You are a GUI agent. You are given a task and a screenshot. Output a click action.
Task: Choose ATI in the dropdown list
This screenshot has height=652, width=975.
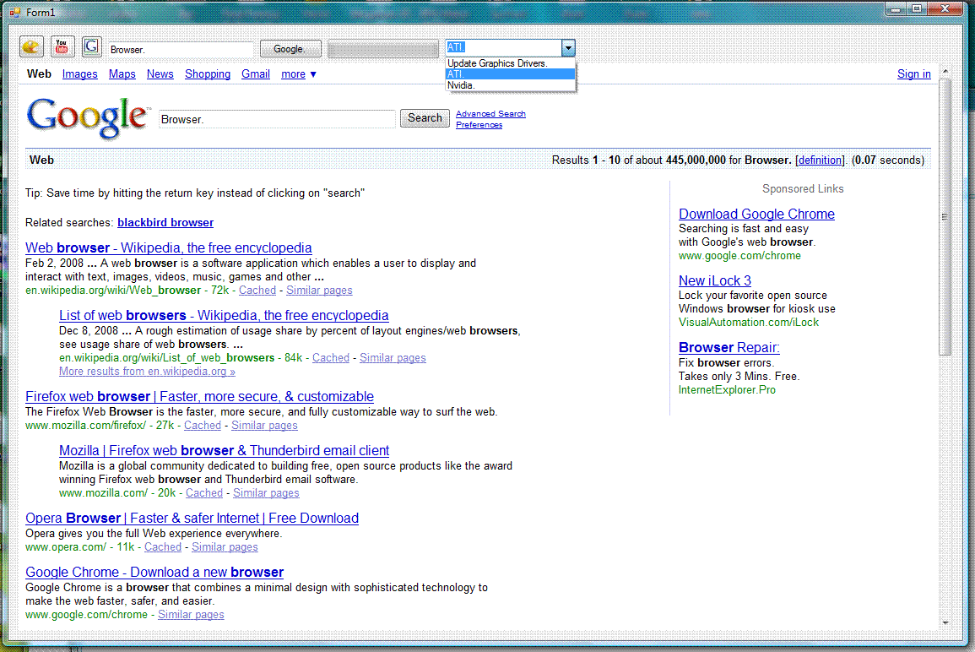point(511,74)
